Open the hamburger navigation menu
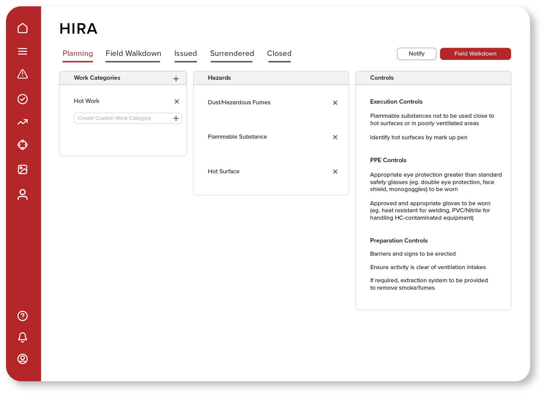Viewport: 546px width, 397px height. pyautogui.click(x=23, y=51)
